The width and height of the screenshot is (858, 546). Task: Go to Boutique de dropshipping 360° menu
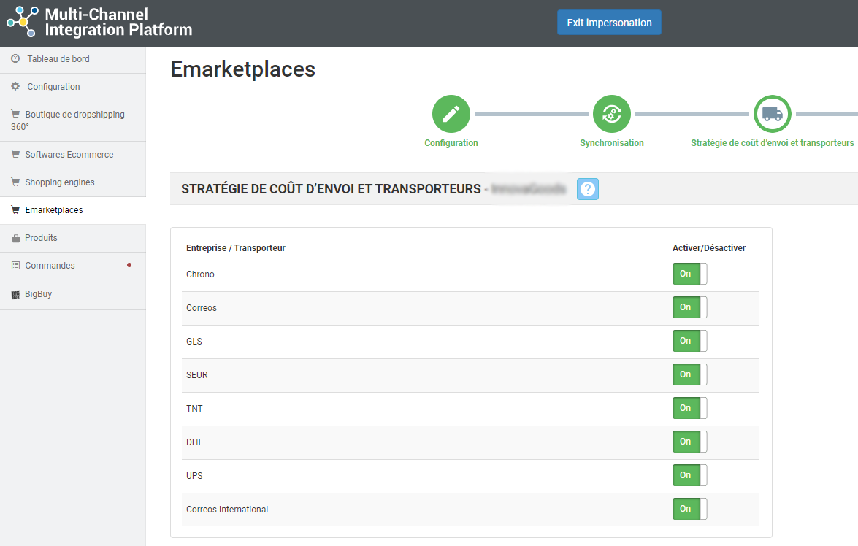click(x=74, y=115)
